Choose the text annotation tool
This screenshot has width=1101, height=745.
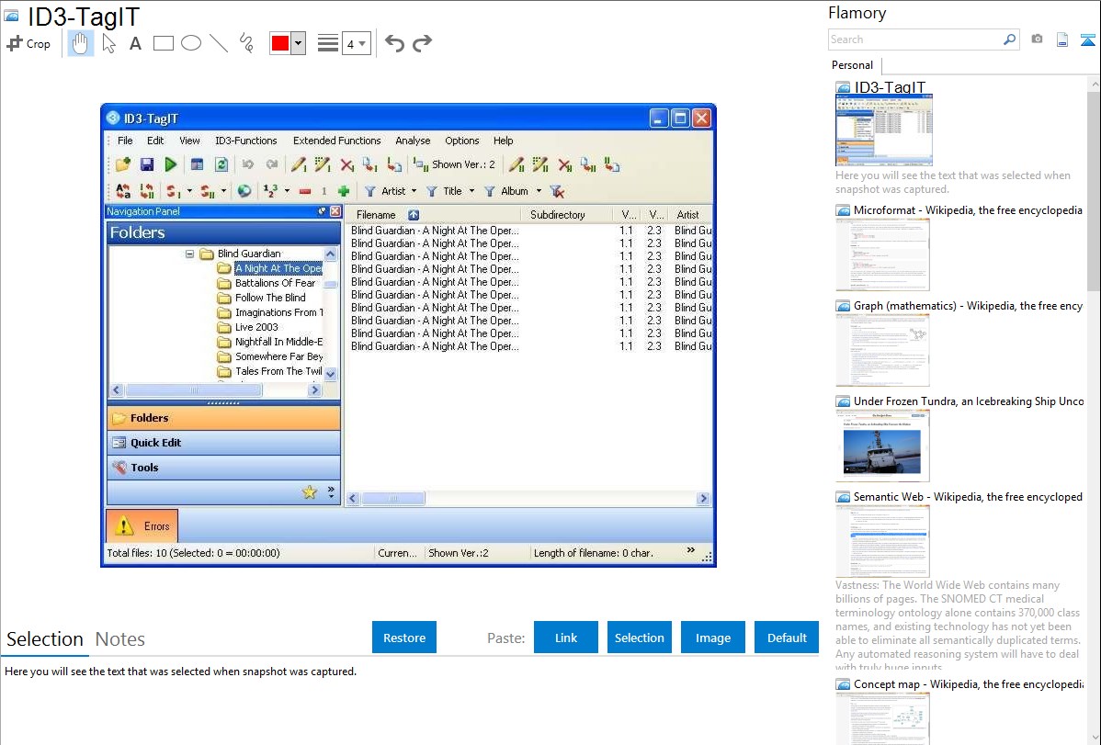(135, 43)
